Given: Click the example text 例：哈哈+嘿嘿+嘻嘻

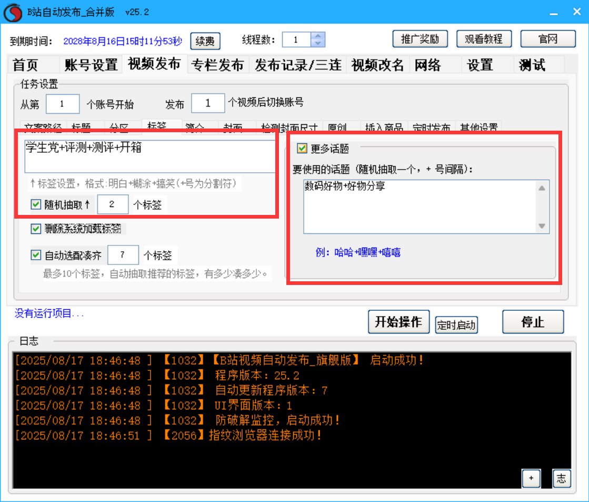Looking at the screenshot, I should 358,252.
